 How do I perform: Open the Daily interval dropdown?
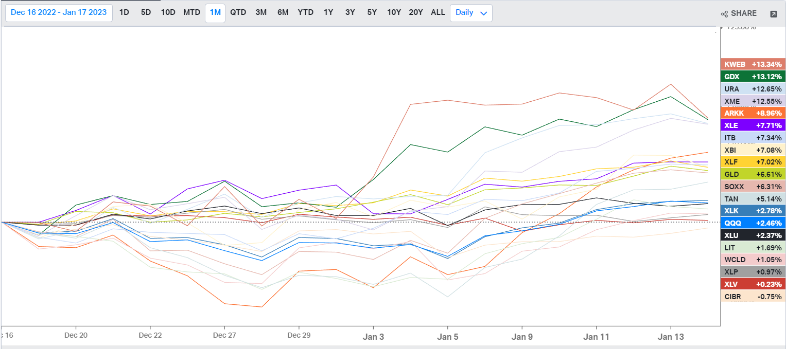point(470,13)
